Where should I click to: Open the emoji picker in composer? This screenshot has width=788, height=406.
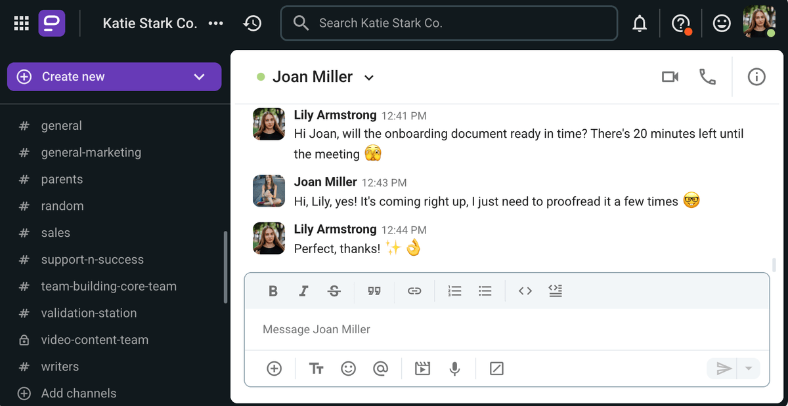(349, 369)
